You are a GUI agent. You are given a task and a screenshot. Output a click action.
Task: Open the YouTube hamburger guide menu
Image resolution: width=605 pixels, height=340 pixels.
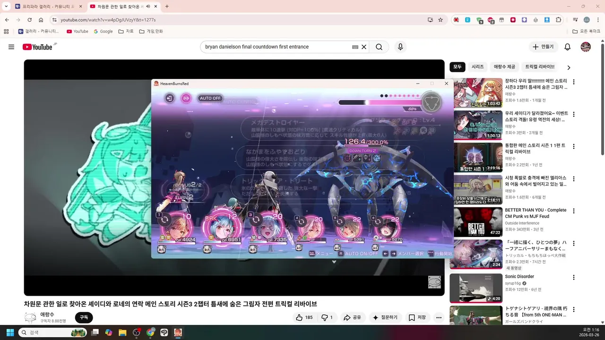tap(11, 47)
